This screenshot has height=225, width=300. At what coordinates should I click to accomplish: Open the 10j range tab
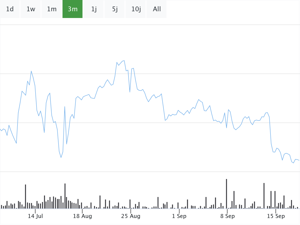coord(136,9)
